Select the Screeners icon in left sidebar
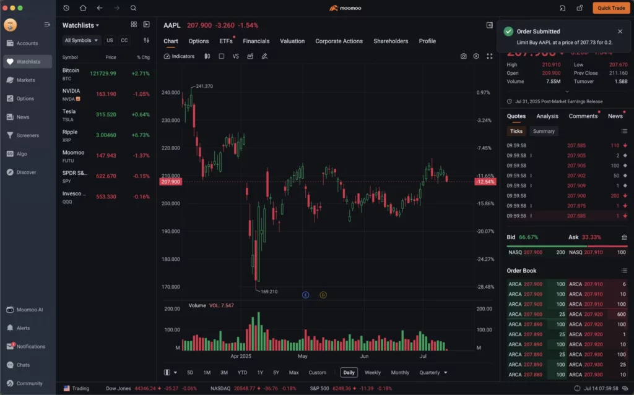This screenshot has width=634, height=395. [9, 135]
